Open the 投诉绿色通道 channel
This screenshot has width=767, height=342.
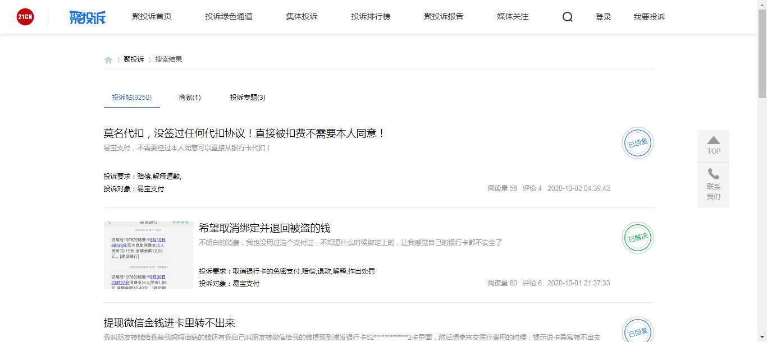[x=229, y=17]
